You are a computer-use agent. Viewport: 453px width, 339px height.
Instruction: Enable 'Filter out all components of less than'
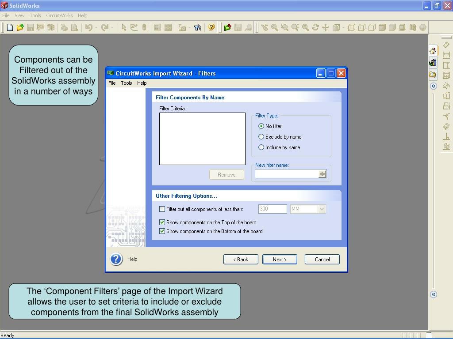pyautogui.click(x=162, y=209)
